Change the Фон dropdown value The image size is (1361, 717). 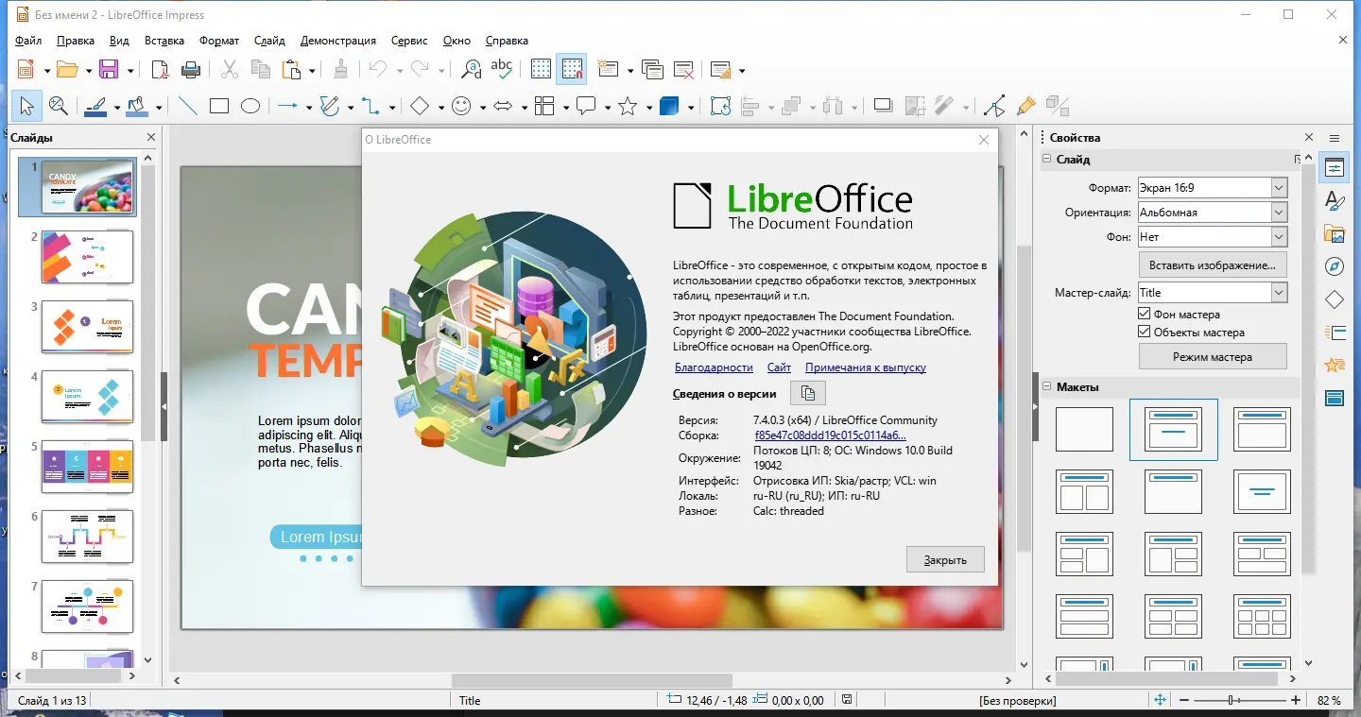tap(1278, 236)
